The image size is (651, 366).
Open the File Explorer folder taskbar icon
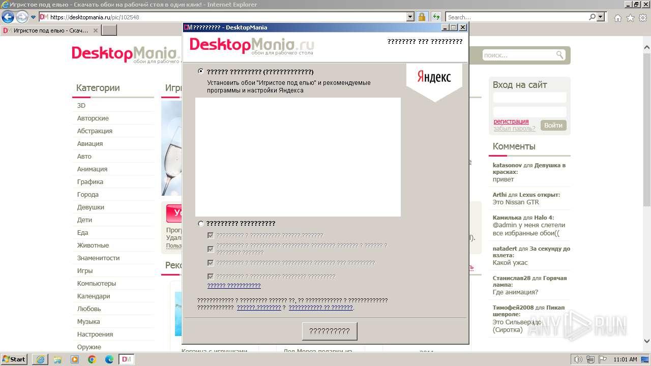click(x=57, y=359)
